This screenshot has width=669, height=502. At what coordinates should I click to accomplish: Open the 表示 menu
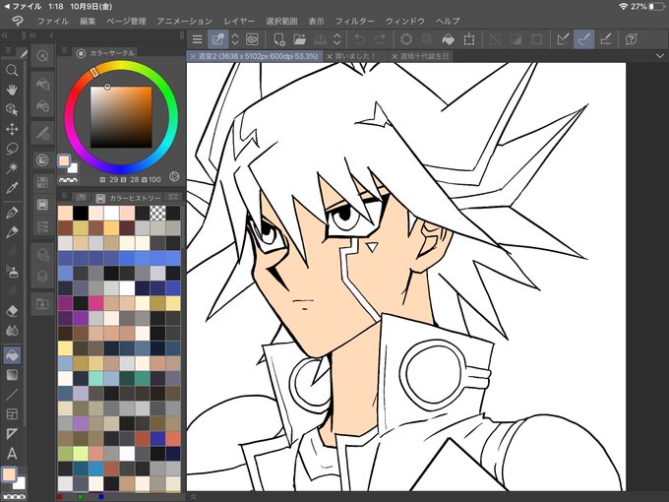click(316, 21)
